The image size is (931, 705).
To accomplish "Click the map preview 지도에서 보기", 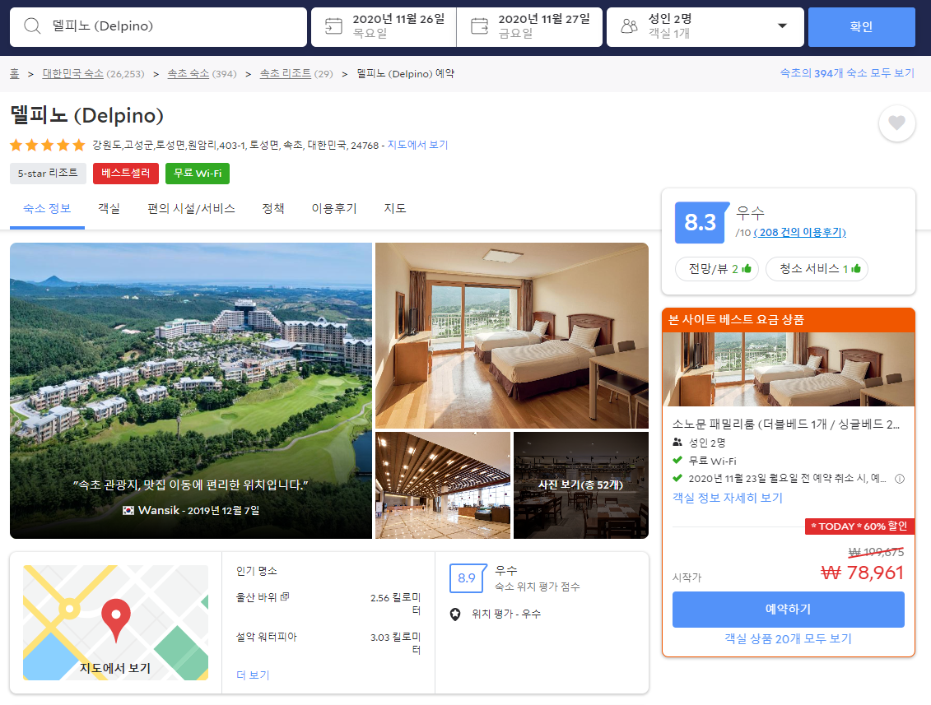I will click(x=116, y=623).
